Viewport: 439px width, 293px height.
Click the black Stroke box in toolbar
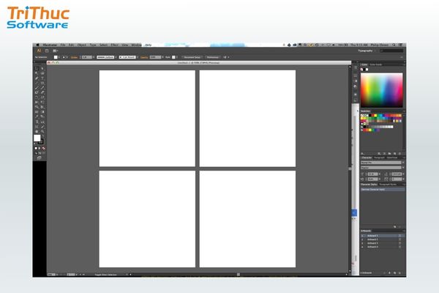point(42,142)
